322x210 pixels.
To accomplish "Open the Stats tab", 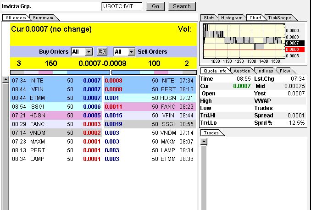I will (209, 18).
